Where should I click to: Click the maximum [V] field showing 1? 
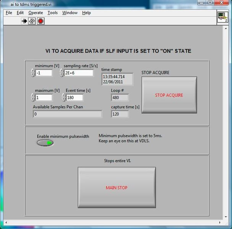tap(44, 98)
